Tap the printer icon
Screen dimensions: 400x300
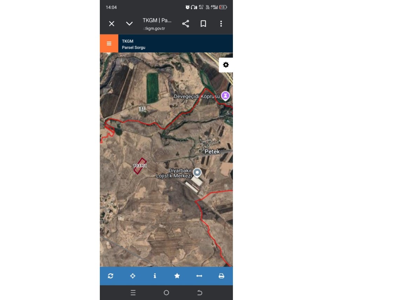221,276
